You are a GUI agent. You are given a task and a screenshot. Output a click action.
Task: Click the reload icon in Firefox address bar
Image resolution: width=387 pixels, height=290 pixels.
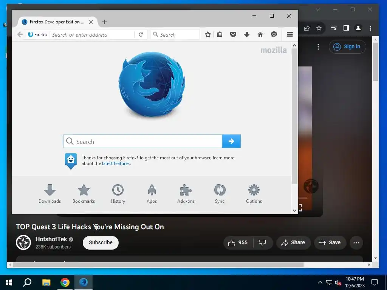point(141,34)
